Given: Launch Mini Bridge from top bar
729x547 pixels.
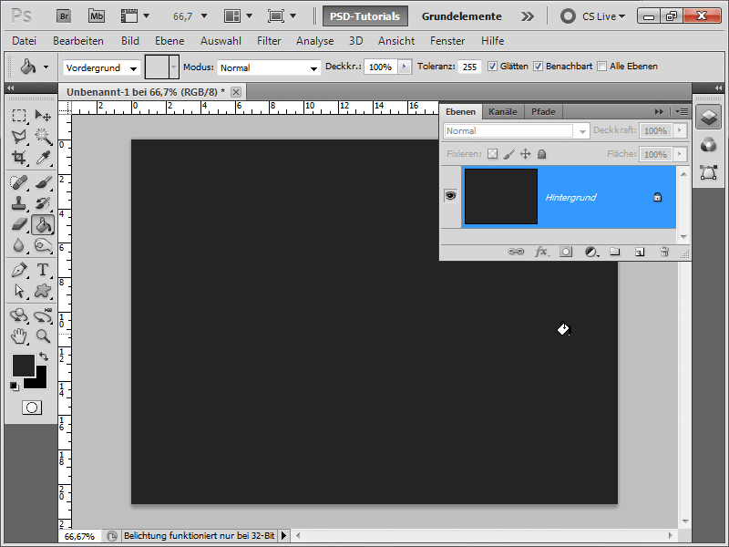Looking at the screenshot, I should tap(97, 16).
